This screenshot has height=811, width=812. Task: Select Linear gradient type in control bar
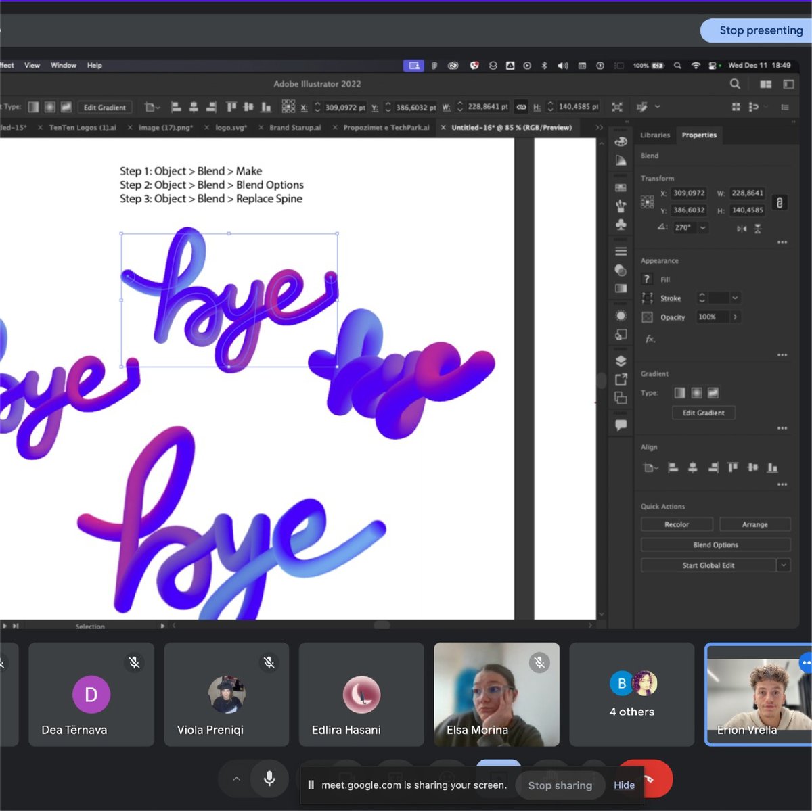click(33, 107)
